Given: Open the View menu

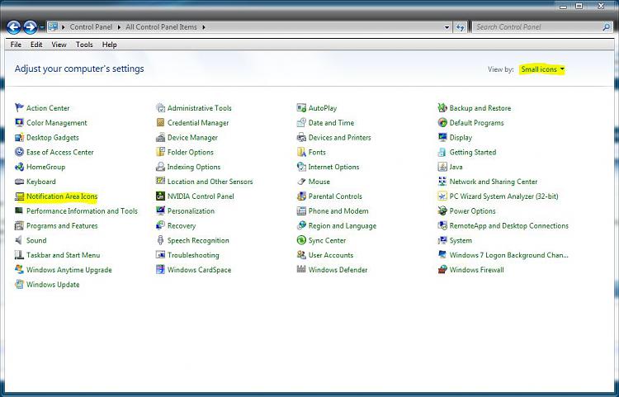Looking at the screenshot, I should point(59,45).
